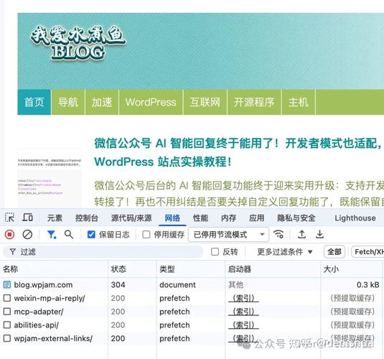The height and width of the screenshot is (359, 384).
Task: Switch to the 元素 tab
Action: pyautogui.click(x=55, y=218)
